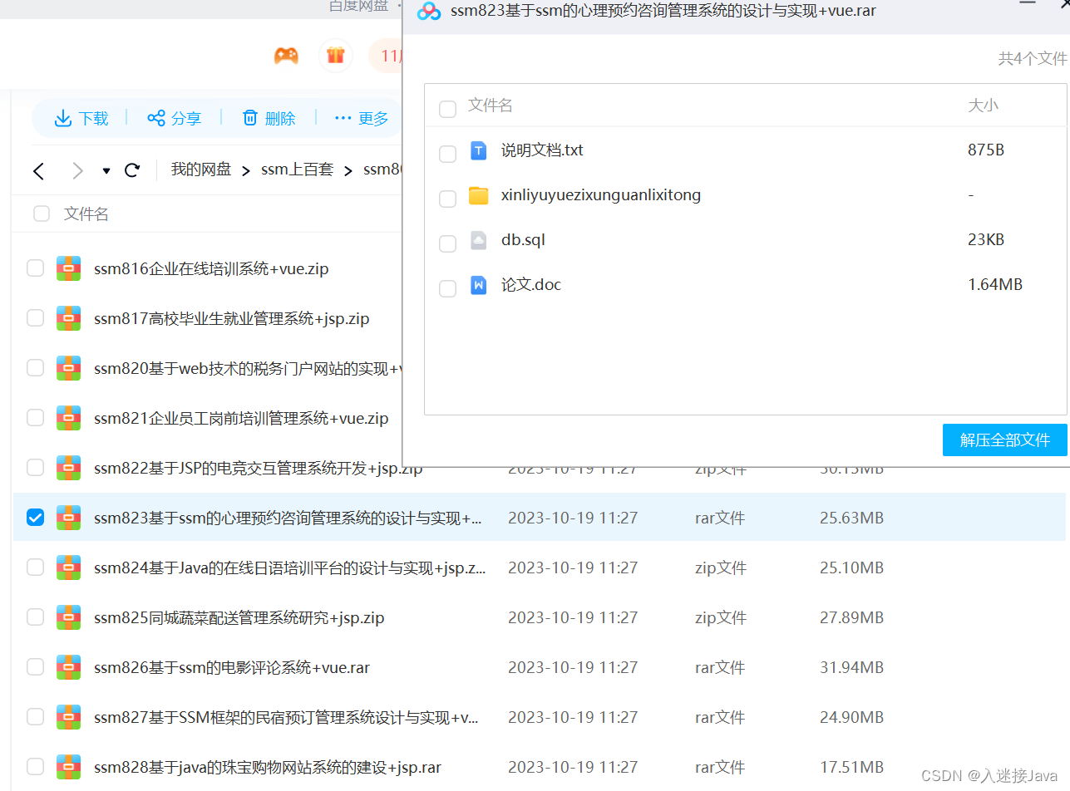Navigate to ssm上百套 breadcrumb

click(x=297, y=169)
